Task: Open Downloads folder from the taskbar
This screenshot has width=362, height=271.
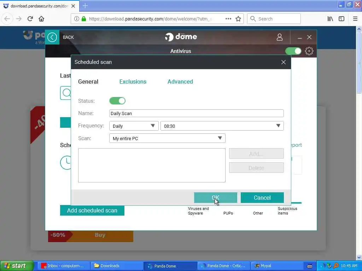Action: pyautogui.click(x=116, y=266)
